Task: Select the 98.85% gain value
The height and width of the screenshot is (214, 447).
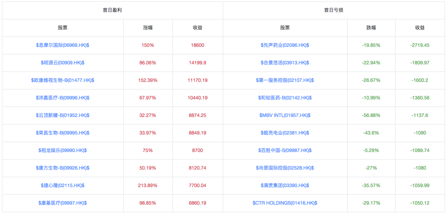Action: point(148,203)
